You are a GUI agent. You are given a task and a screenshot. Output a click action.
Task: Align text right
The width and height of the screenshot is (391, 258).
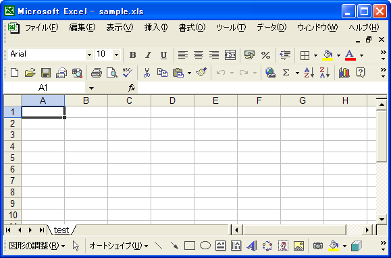coord(214,55)
